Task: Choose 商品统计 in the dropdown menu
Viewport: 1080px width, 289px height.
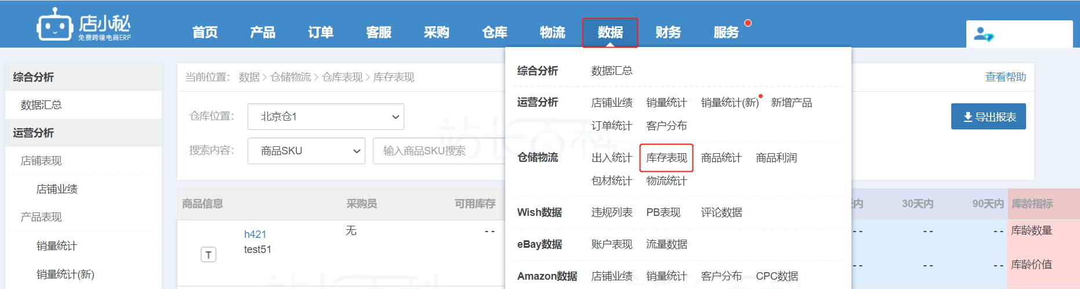Action: coord(722,158)
